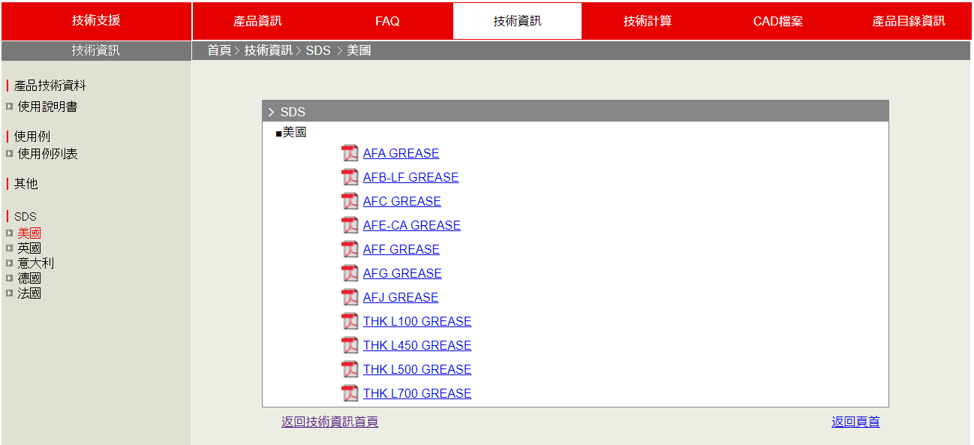
Task: Open the THK L500 GREASE link
Action: tap(417, 369)
